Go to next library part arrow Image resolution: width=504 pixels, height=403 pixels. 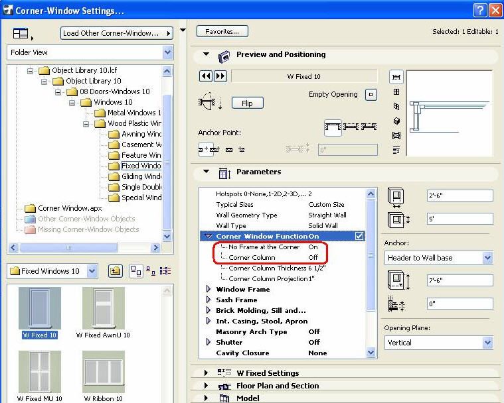coord(220,76)
